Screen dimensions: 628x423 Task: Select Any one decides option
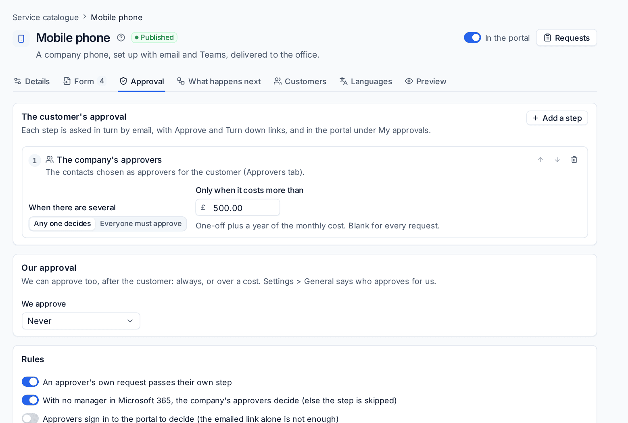(x=63, y=224)
